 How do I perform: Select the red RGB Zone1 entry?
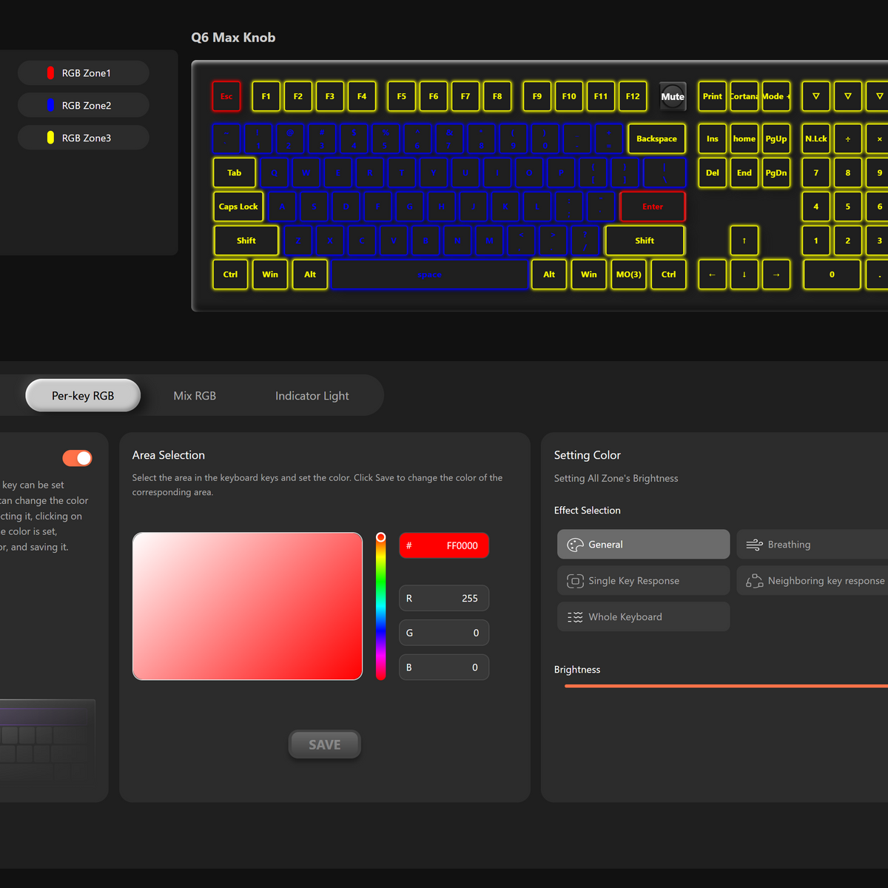[x=83, y=73]
